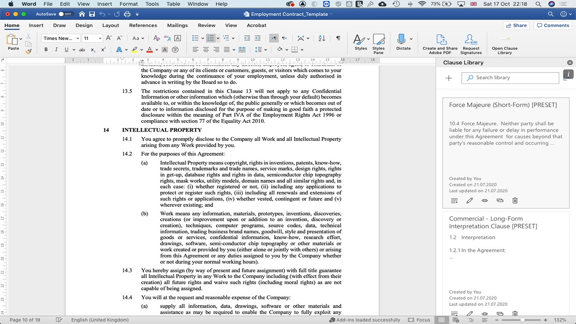Screen dimensions: 576x324
Task: Center align the paragraph text
Action: point(206,50)
